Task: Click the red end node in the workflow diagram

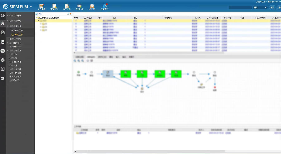Action: pos(215,88)
